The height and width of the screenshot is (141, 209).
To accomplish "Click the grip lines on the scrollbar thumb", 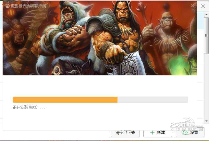I will (x=206, y=35).
